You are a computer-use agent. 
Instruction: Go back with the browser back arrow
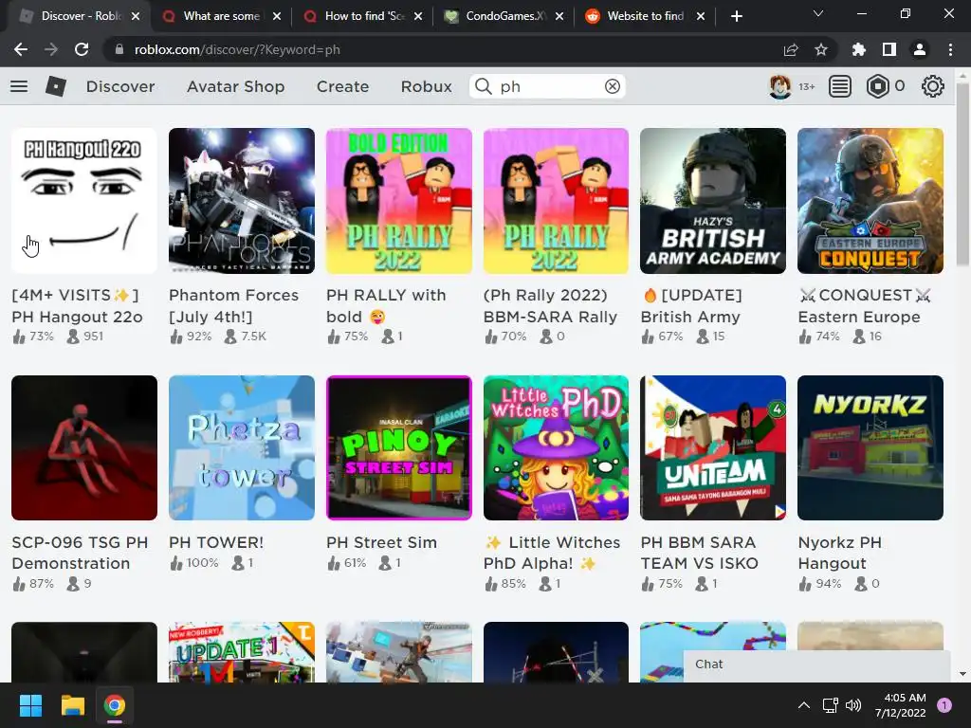pyautogui.click(x=21, y=49)
